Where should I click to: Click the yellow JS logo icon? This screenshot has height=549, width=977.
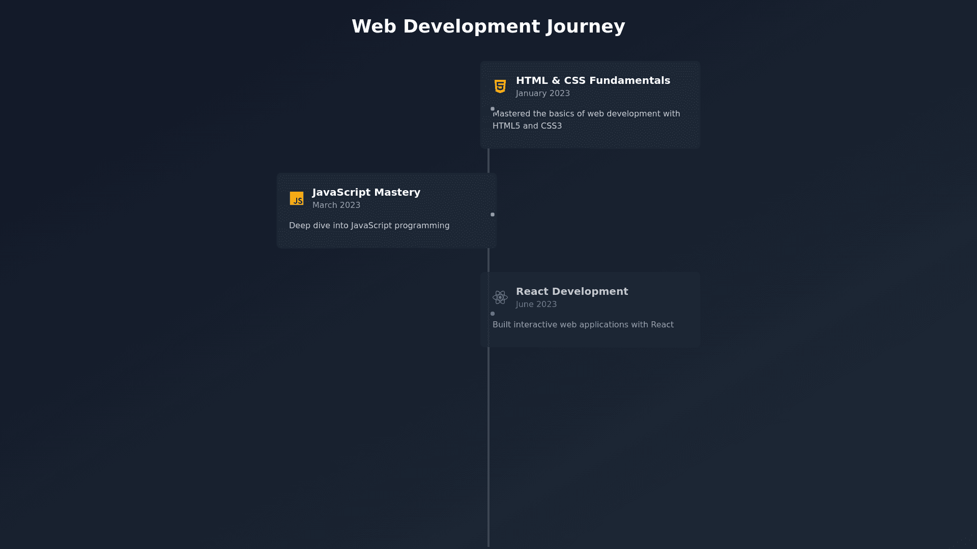[x=297, y=198]
